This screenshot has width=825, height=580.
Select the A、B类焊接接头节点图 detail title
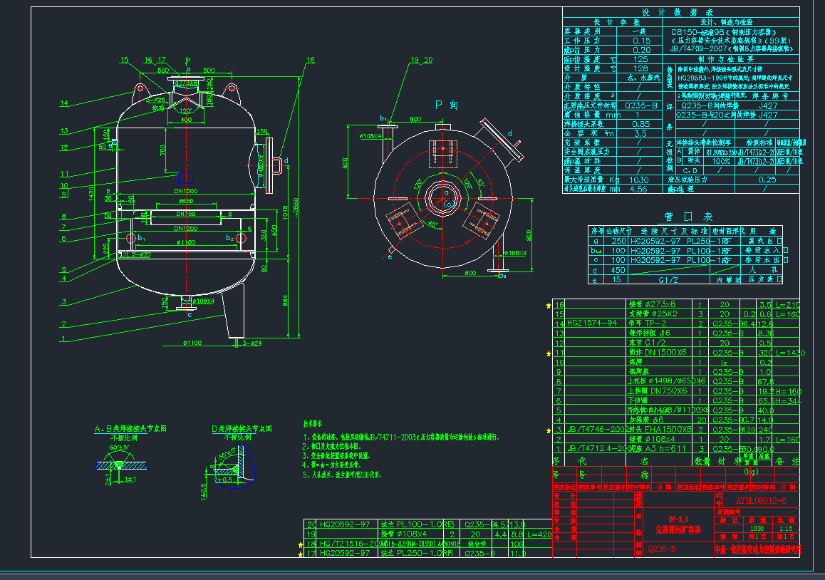(x=120, y=428)
